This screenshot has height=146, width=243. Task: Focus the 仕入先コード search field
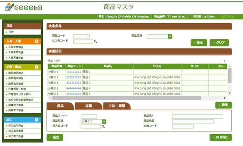coord(83,42)
